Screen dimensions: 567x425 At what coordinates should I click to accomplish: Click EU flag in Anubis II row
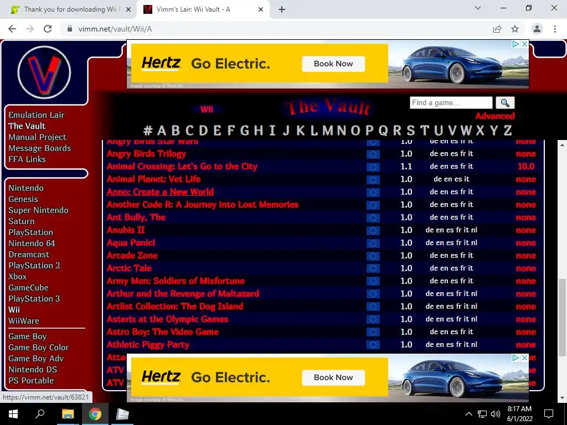tap(373, 231)
